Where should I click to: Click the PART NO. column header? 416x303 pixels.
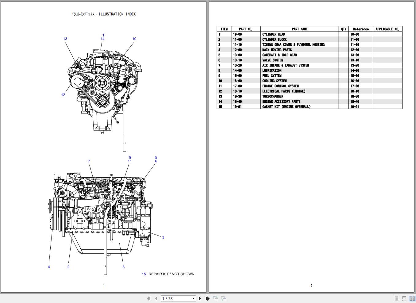[x=246, y=29]
